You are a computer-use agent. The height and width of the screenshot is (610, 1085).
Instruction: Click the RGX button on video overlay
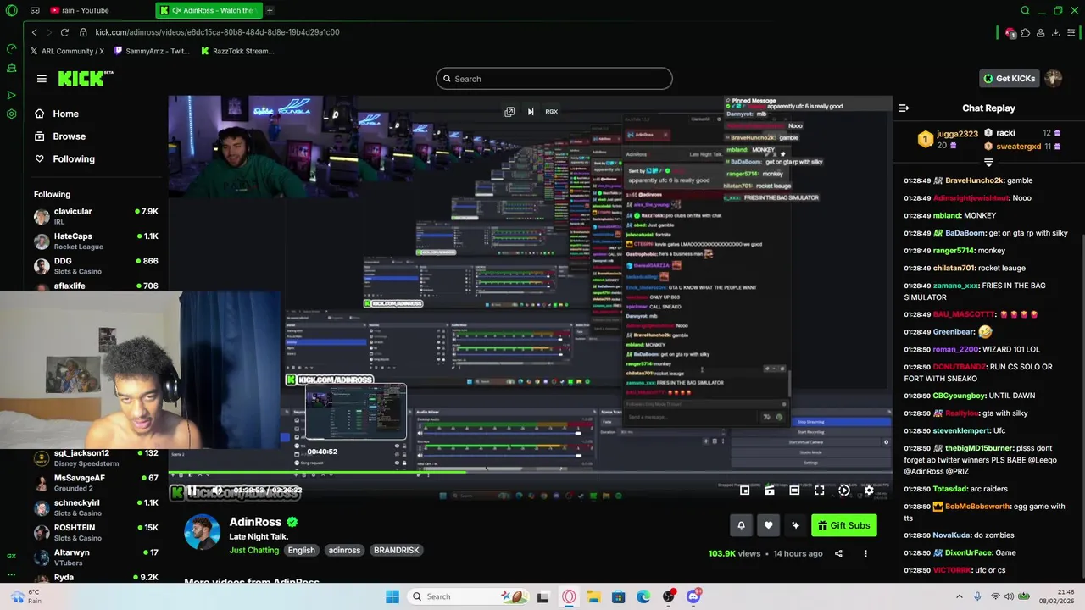551,111
